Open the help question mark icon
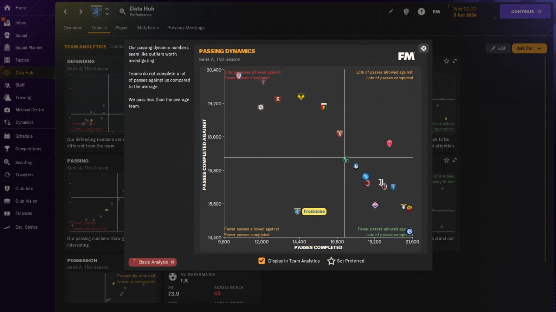Image resolution: width=556 pixels, height=312 pixels. pyautogui.click(x=421, y=12)
